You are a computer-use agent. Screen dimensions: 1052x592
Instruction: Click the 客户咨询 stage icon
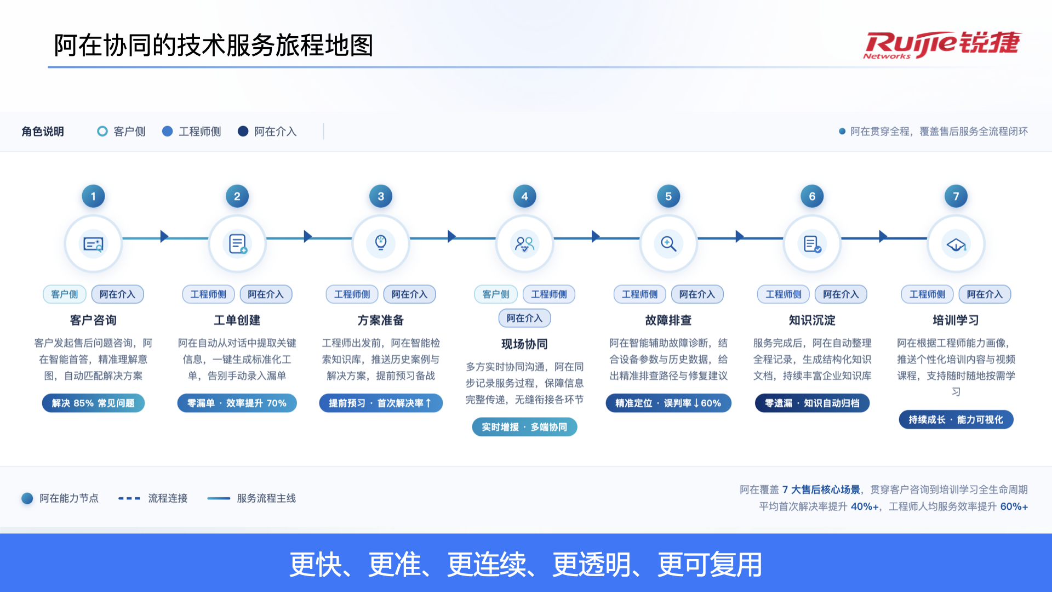click(x=93, y=244)
